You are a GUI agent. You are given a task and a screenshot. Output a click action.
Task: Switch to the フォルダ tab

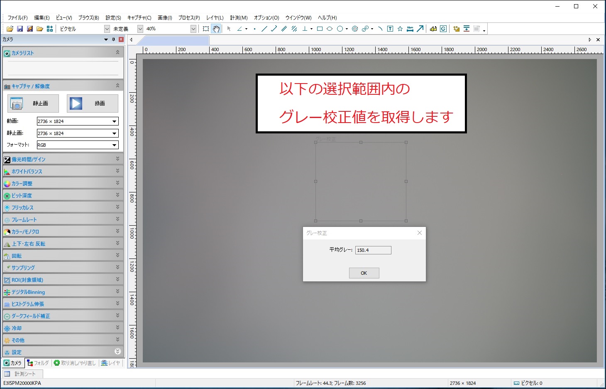[x=38, y=363]
